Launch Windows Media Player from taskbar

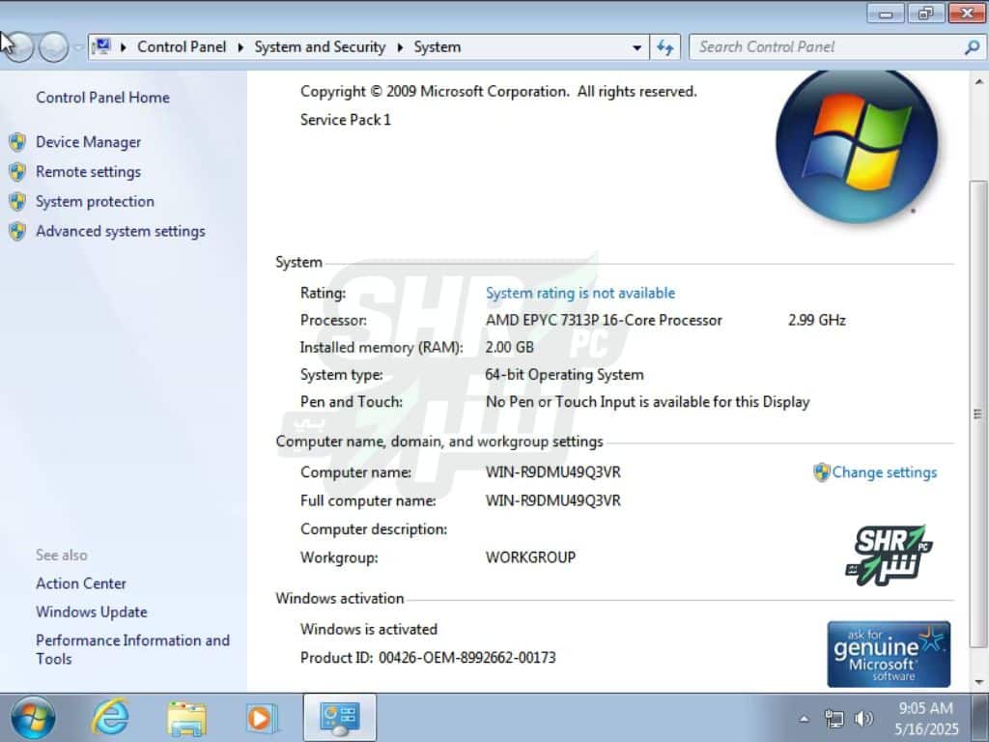[x=263, y=718]
